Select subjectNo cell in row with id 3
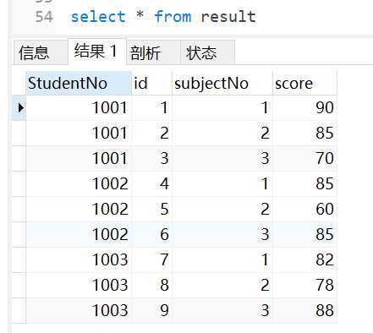Viewport: 373px width, 333px height. click(222, 158)
